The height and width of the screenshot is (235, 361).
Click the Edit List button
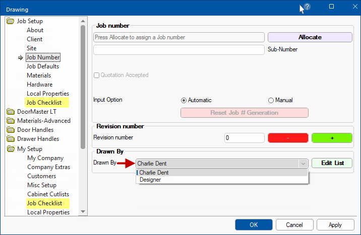[332, 163]
